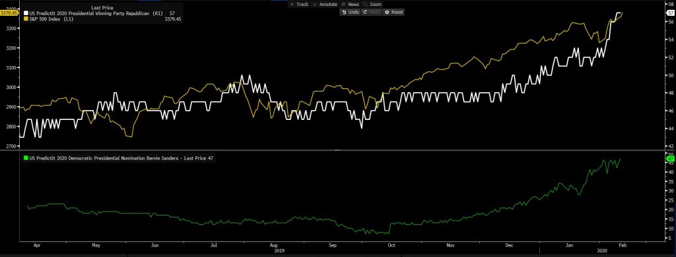Click the Reset circle icon
Screen dimensions: 676x257
point(387,12)
